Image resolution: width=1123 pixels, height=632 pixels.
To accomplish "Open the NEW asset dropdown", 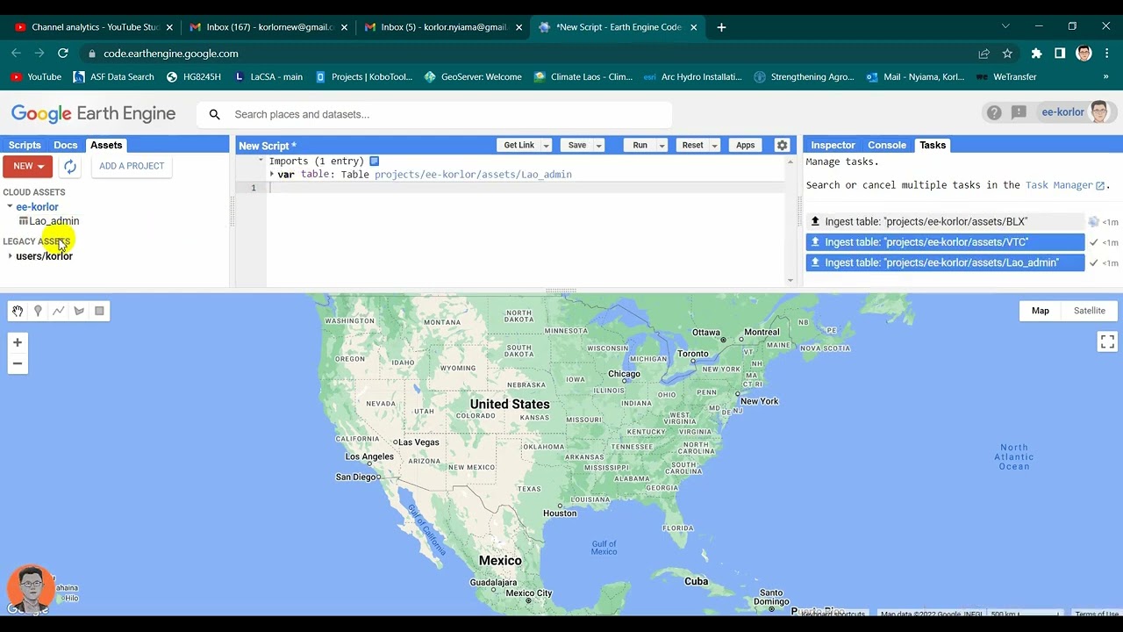I will click(x=28, y=166).
